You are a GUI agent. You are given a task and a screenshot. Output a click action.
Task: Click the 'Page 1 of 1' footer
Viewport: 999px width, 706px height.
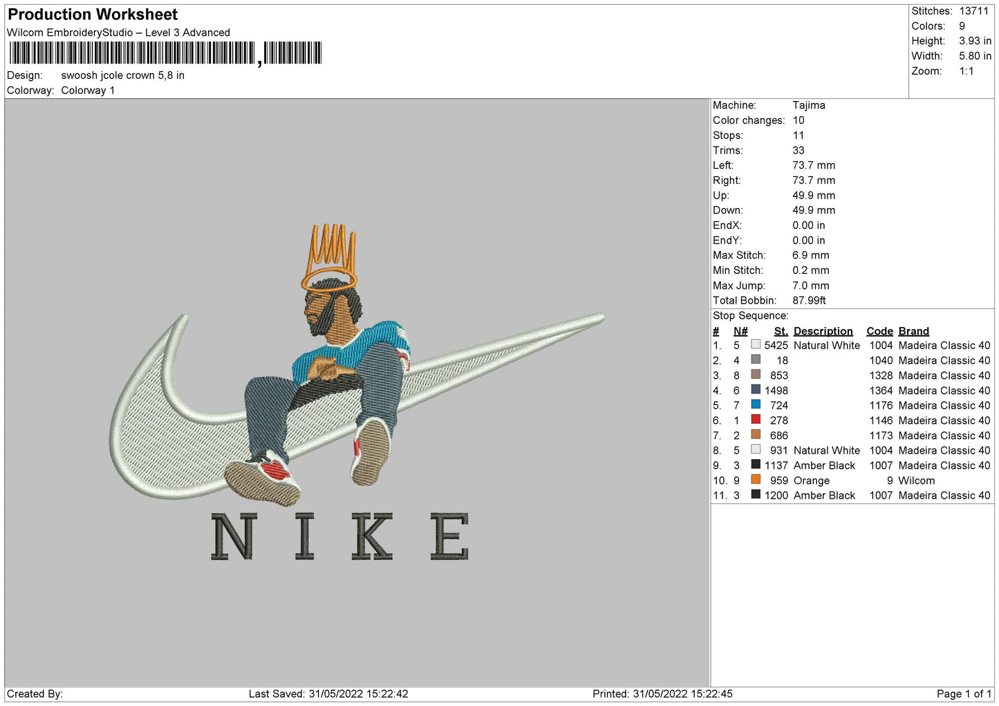(964, 694)
